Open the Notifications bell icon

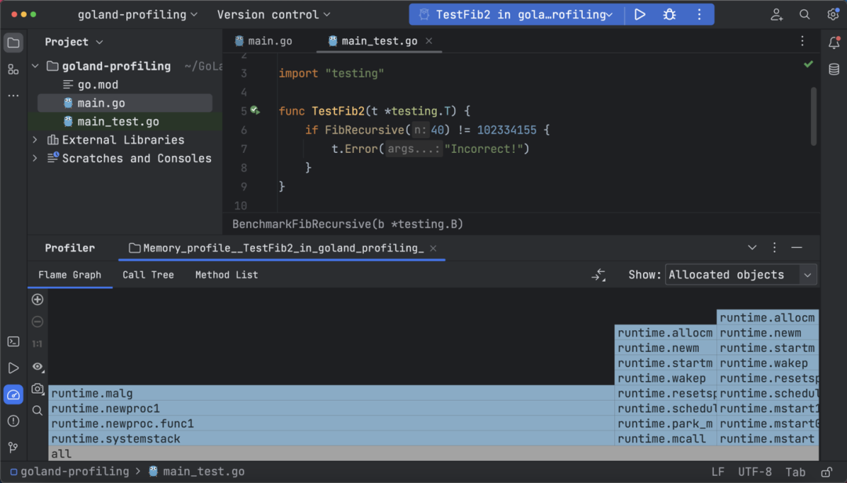tap(834, 42)
